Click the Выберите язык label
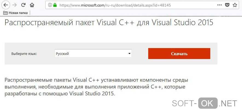The image size is (242, 112). [x=24, y=54]
